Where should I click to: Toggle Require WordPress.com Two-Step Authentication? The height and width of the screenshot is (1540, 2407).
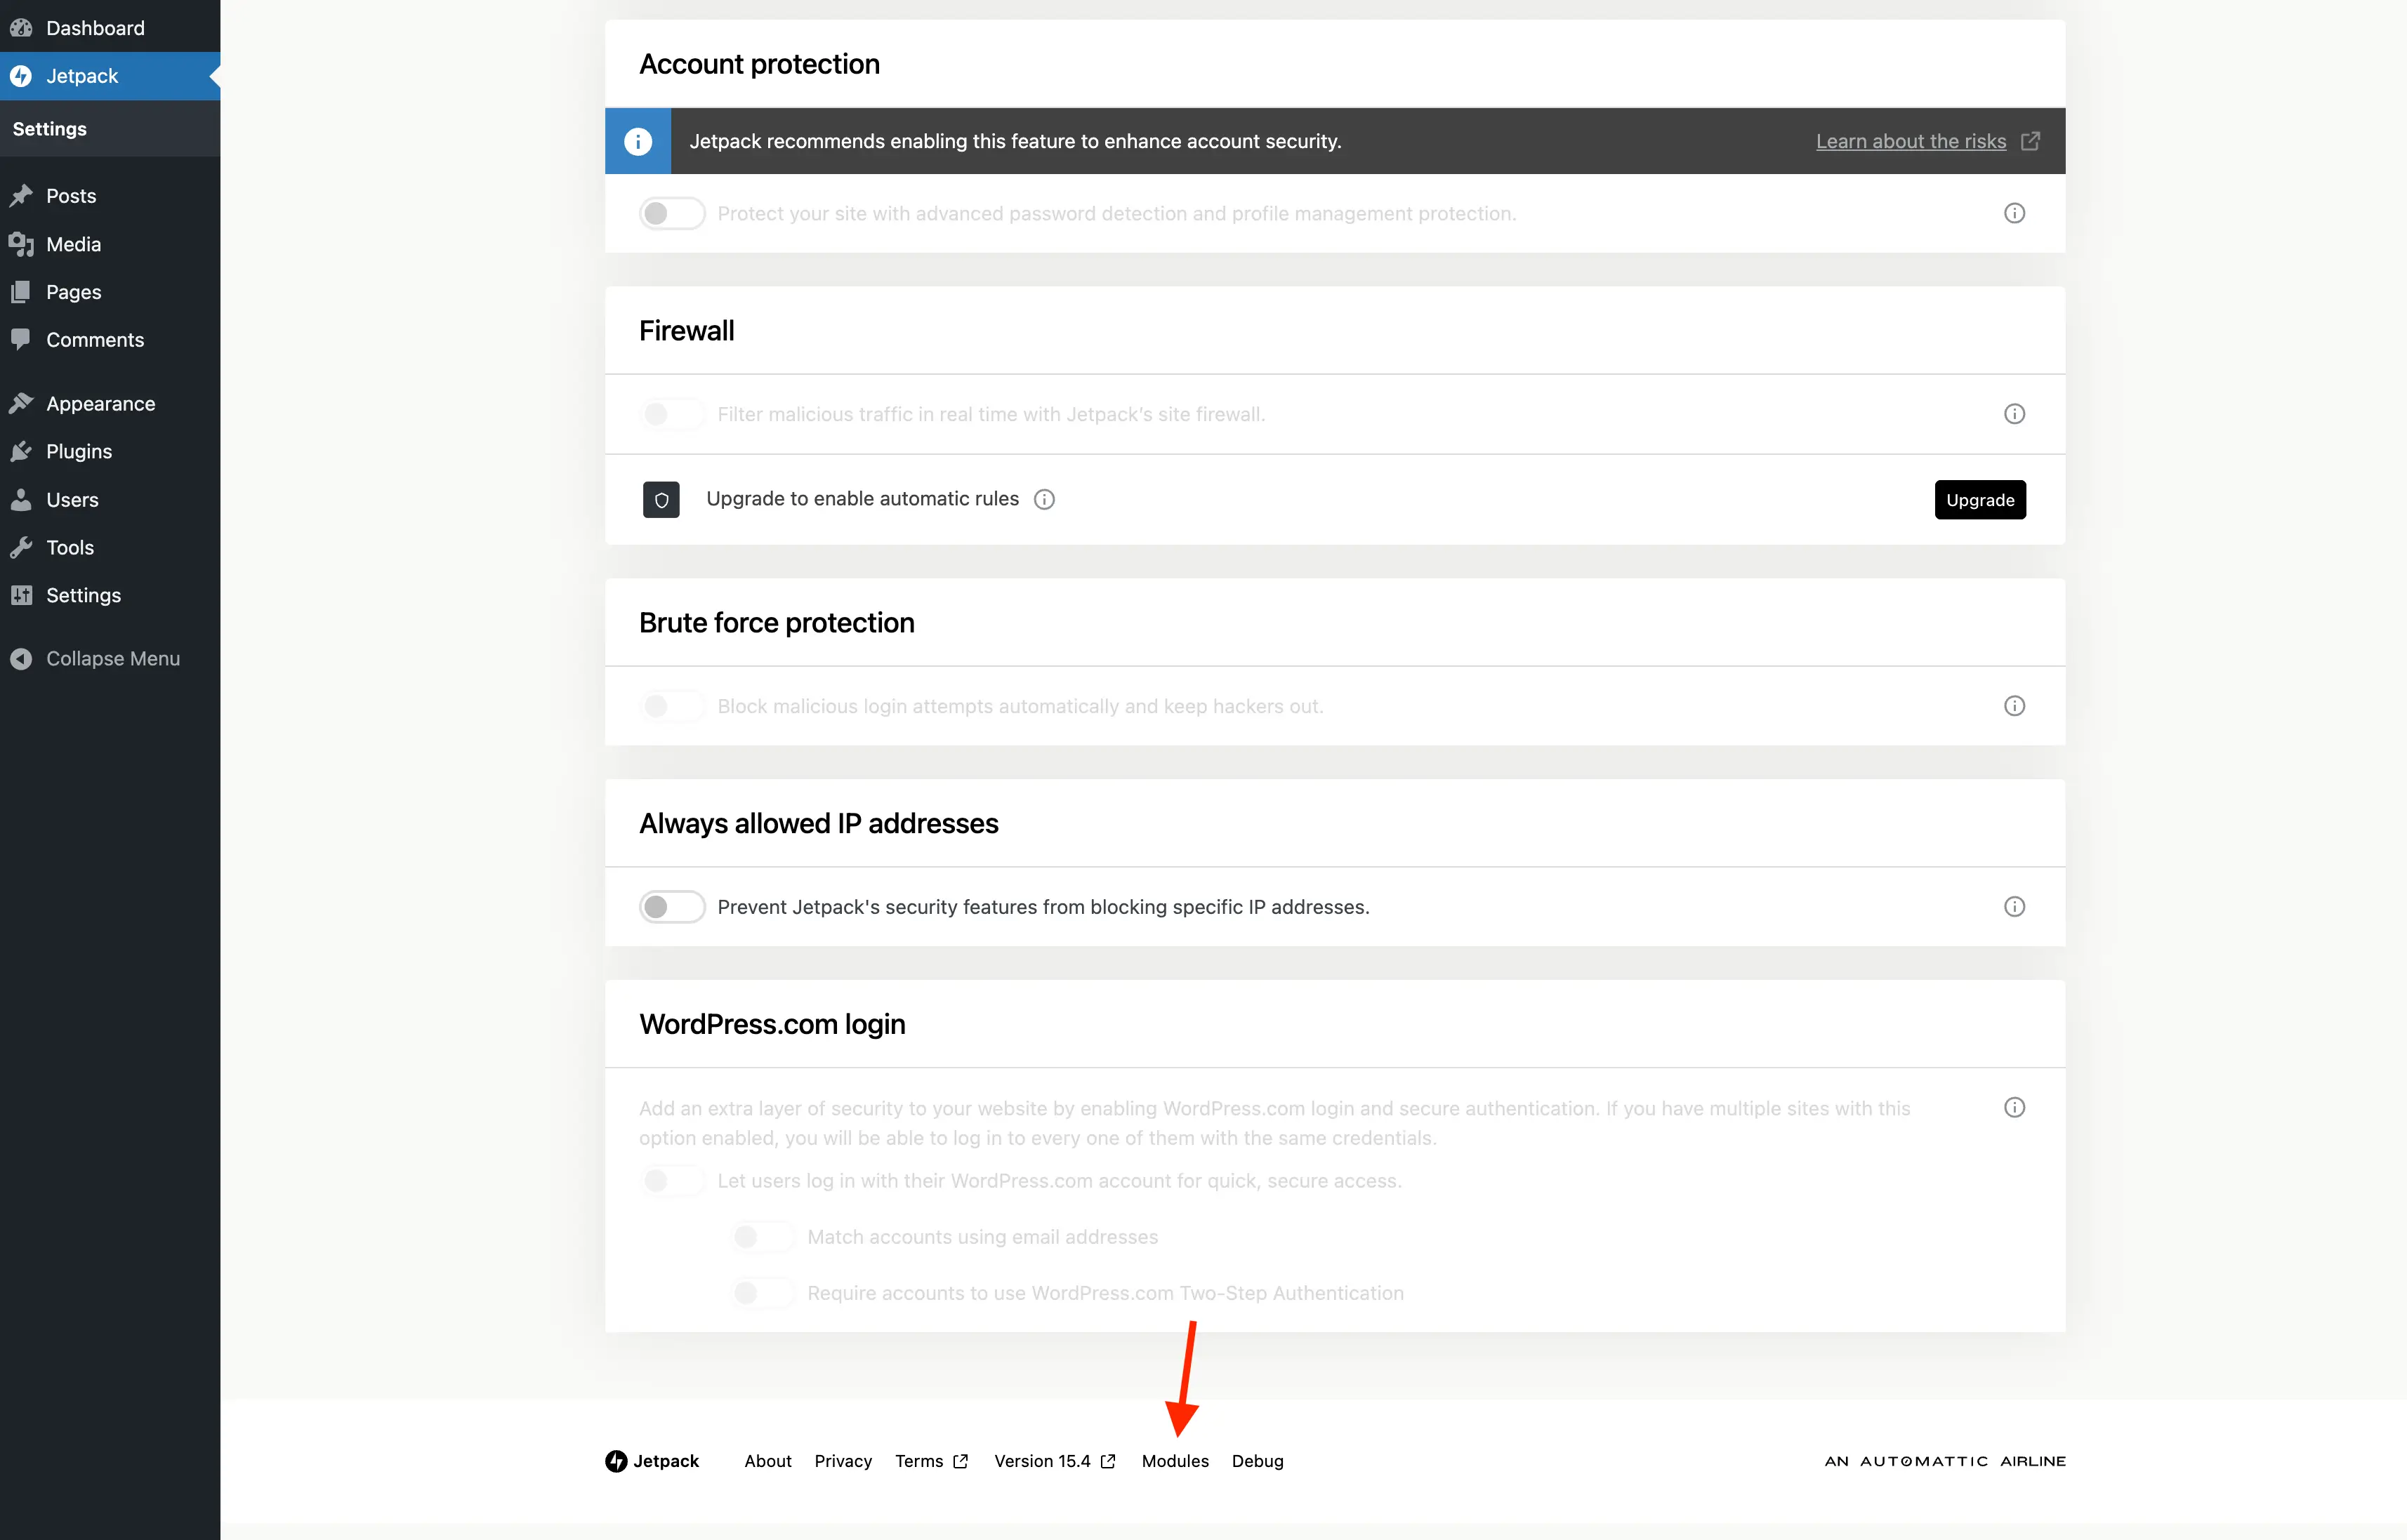pyautogui.click(x=763, y=1292)
